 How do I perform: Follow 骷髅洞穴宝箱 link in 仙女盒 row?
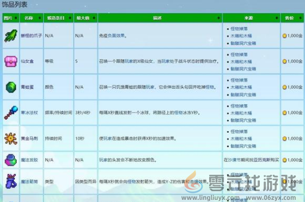(243, 69)
